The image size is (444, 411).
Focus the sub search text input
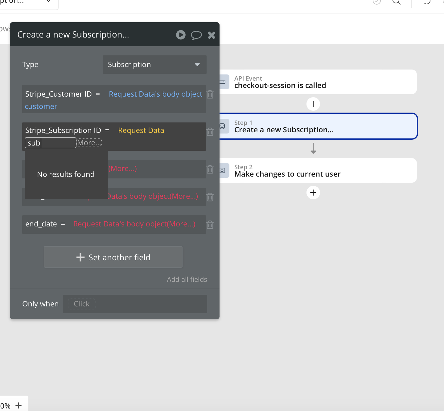coord(51,143)
